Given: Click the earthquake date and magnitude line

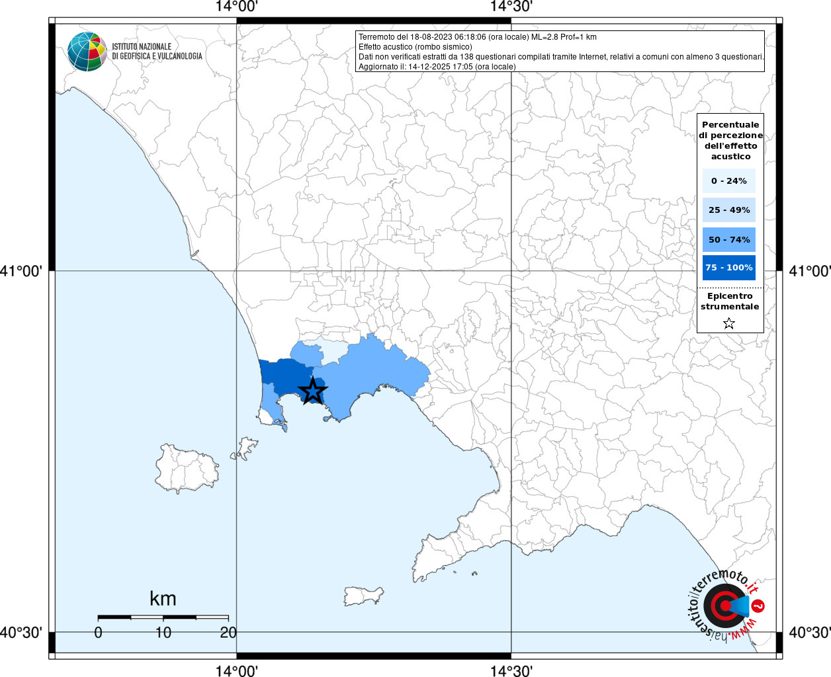Looking at the screenshot, I should point(477,37).
